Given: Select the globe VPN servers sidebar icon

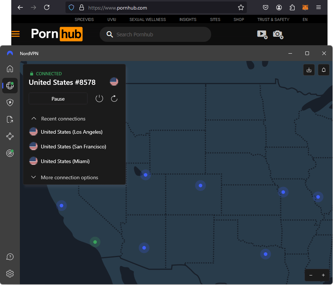Looking at the screenshot, I should click(10, 86).
